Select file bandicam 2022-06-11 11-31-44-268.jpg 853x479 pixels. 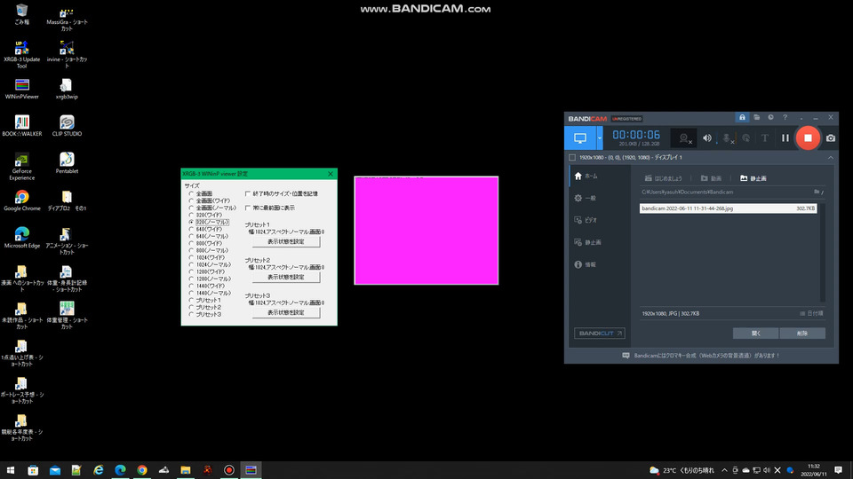pyautogui.click(x=728, y=208)
